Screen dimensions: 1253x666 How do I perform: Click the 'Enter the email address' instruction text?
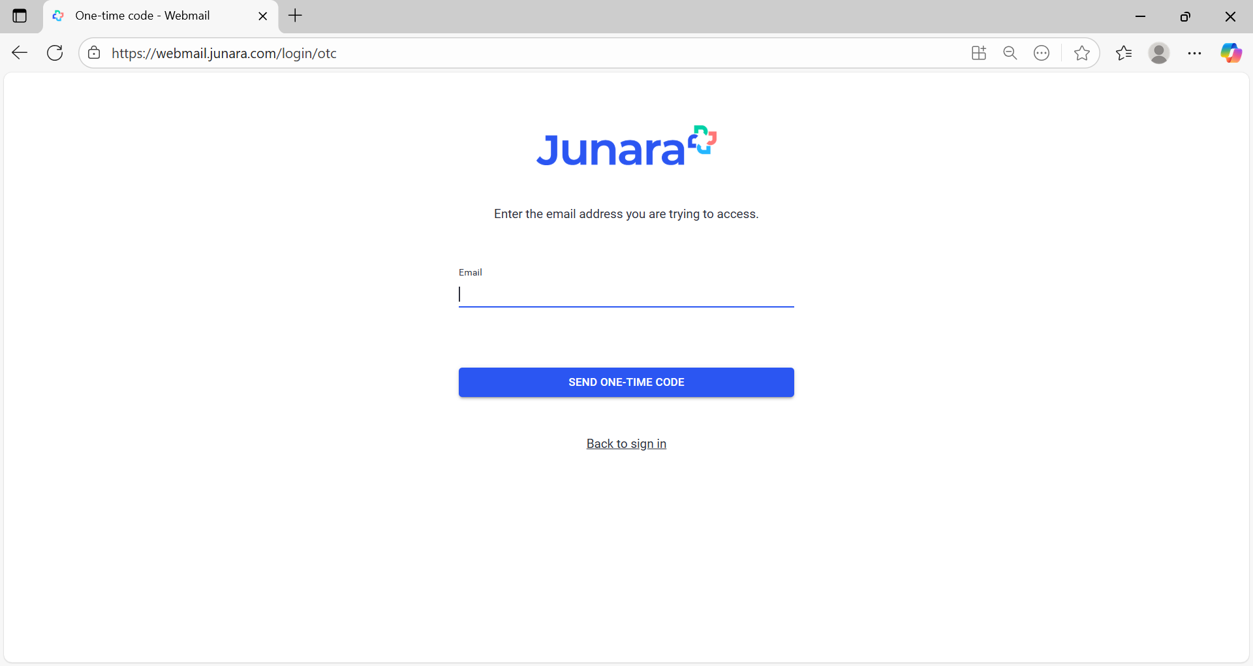click(626, 214)
